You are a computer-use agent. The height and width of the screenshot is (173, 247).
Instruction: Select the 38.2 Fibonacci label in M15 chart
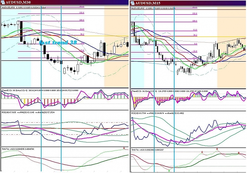click(195, 35)
